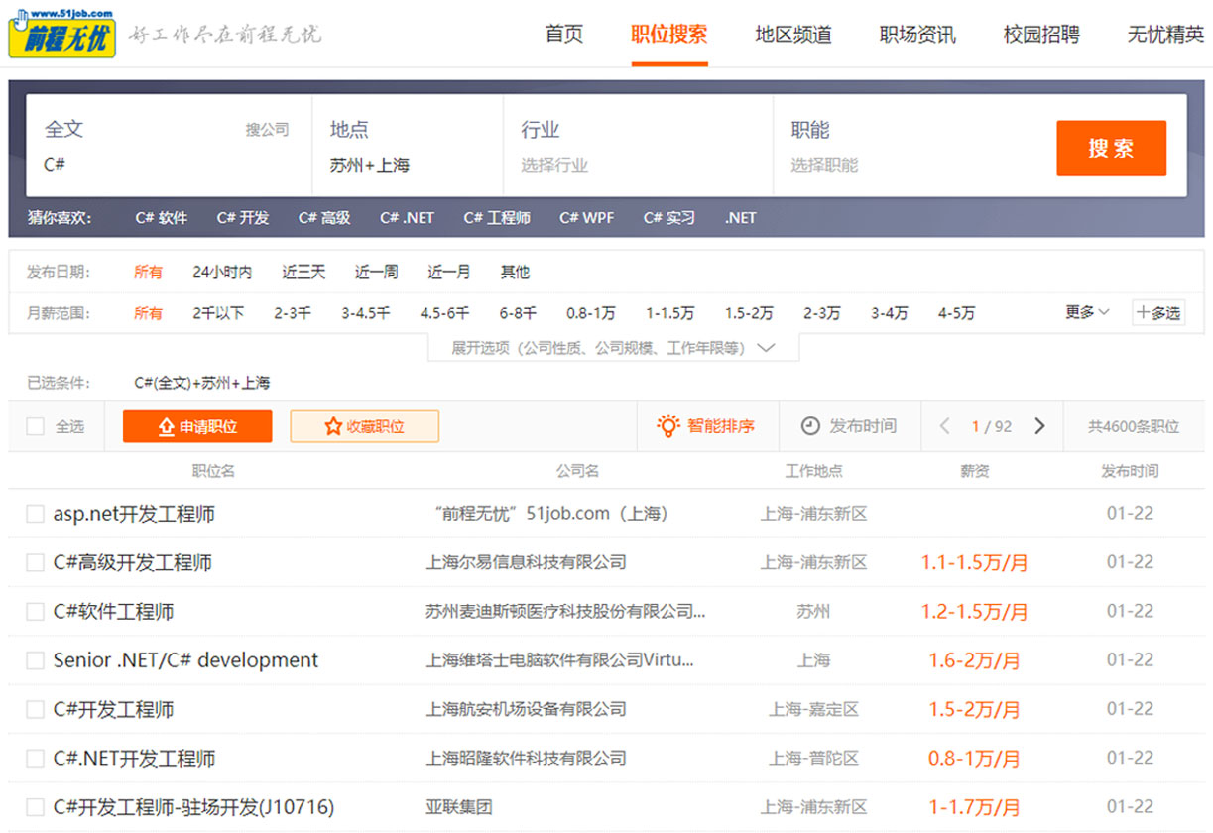Click the orange 搜索 button
This screenshot has width=1213, height=833.
point(1111,148)
